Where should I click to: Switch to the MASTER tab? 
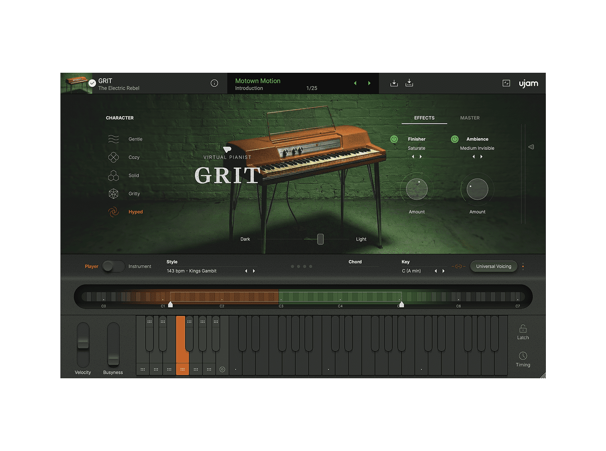[470, 118]
